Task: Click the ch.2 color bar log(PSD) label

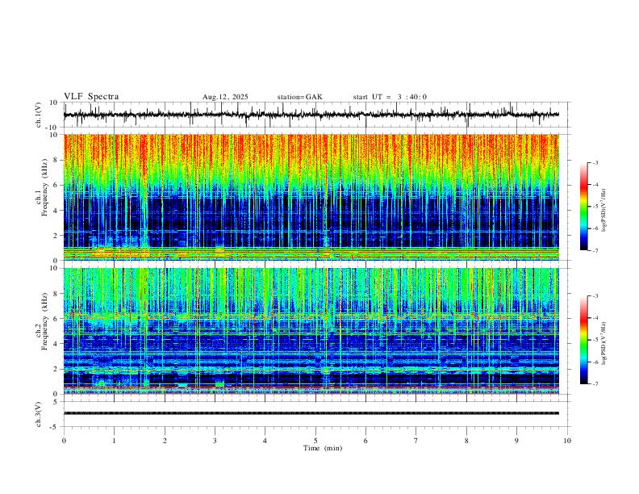Action: (x=604, y=344)
